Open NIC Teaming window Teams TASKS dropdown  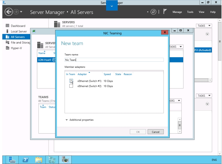point(176,101)
